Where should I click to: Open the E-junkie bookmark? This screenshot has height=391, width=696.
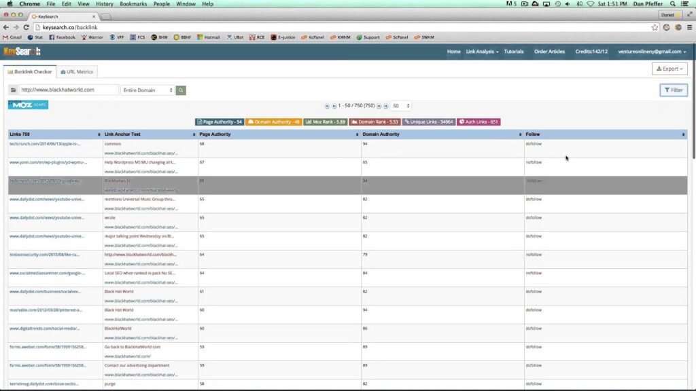click(x=283, y=37)
